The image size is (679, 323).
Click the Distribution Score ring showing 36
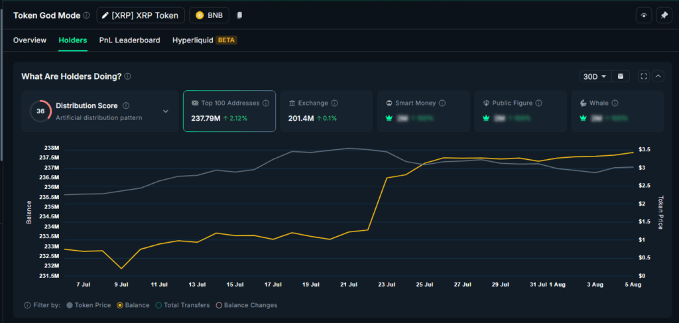click(40, 111)
